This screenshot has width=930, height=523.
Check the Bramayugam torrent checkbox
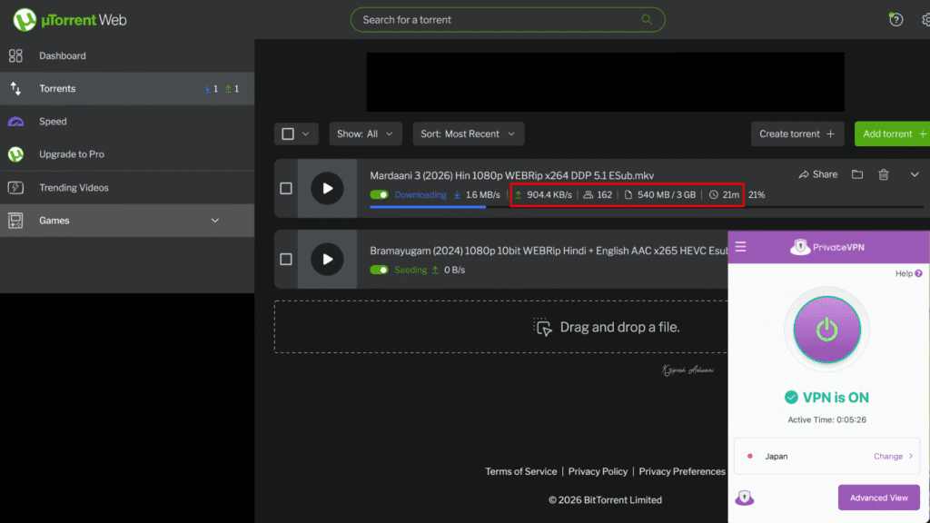[x=286, y=259]
